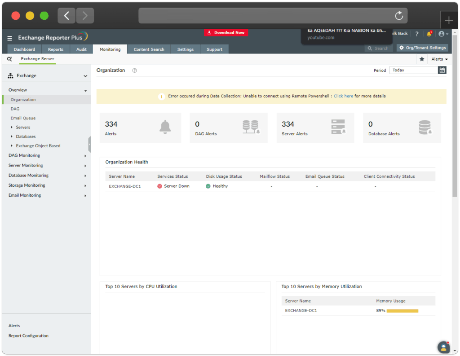460x356 pixels.
Task: Expand the Exchange Object Based node
Action: click(x=11, y=146)
